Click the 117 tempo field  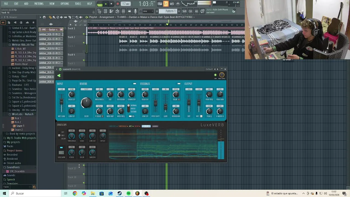coord(125,4)
